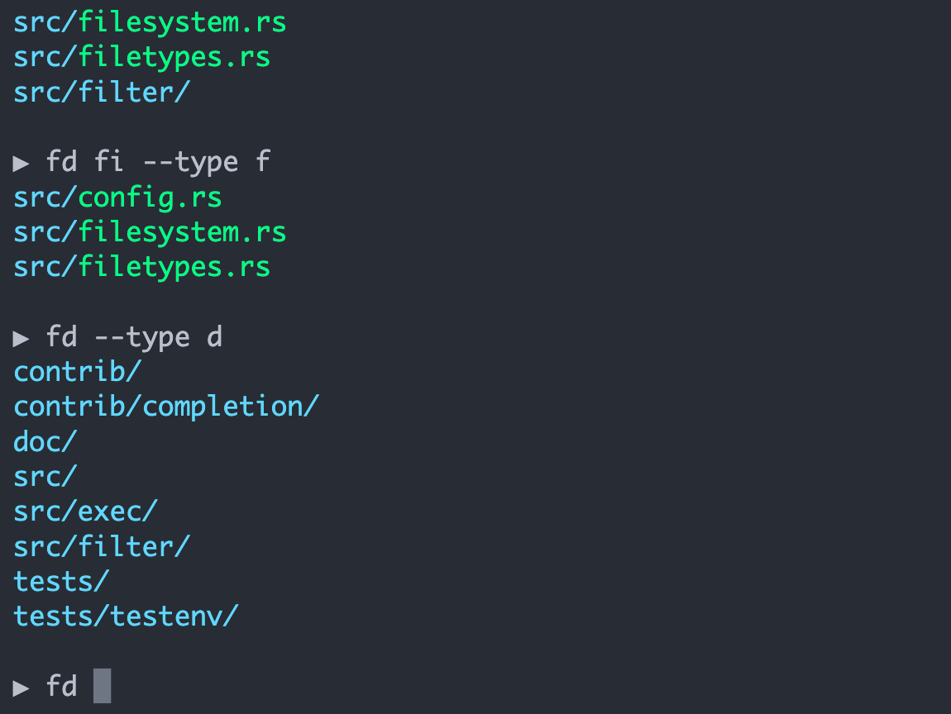Click the tests/testenv/ directory path
This screenshot has width=951, height=714.
click(x=126, y=616)
